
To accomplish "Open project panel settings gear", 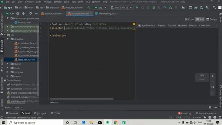I will point(31,14).
